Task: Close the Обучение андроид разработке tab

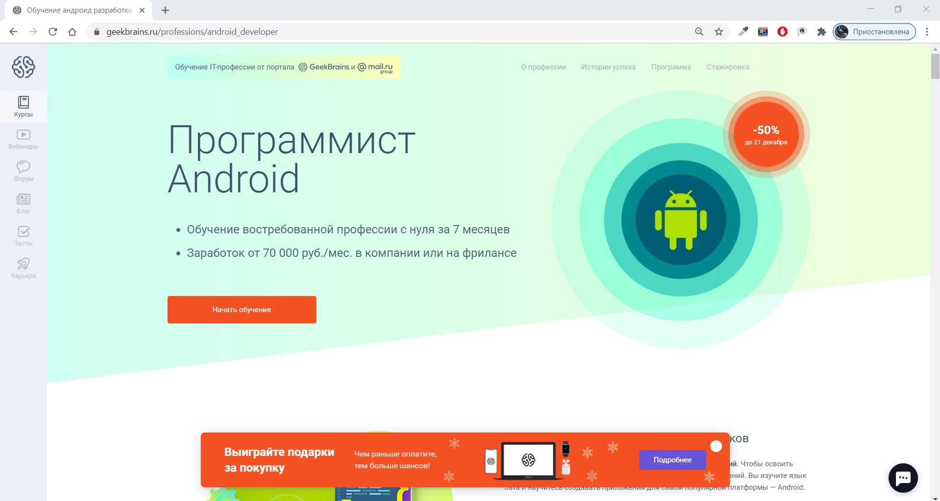Action: [142, 10]
